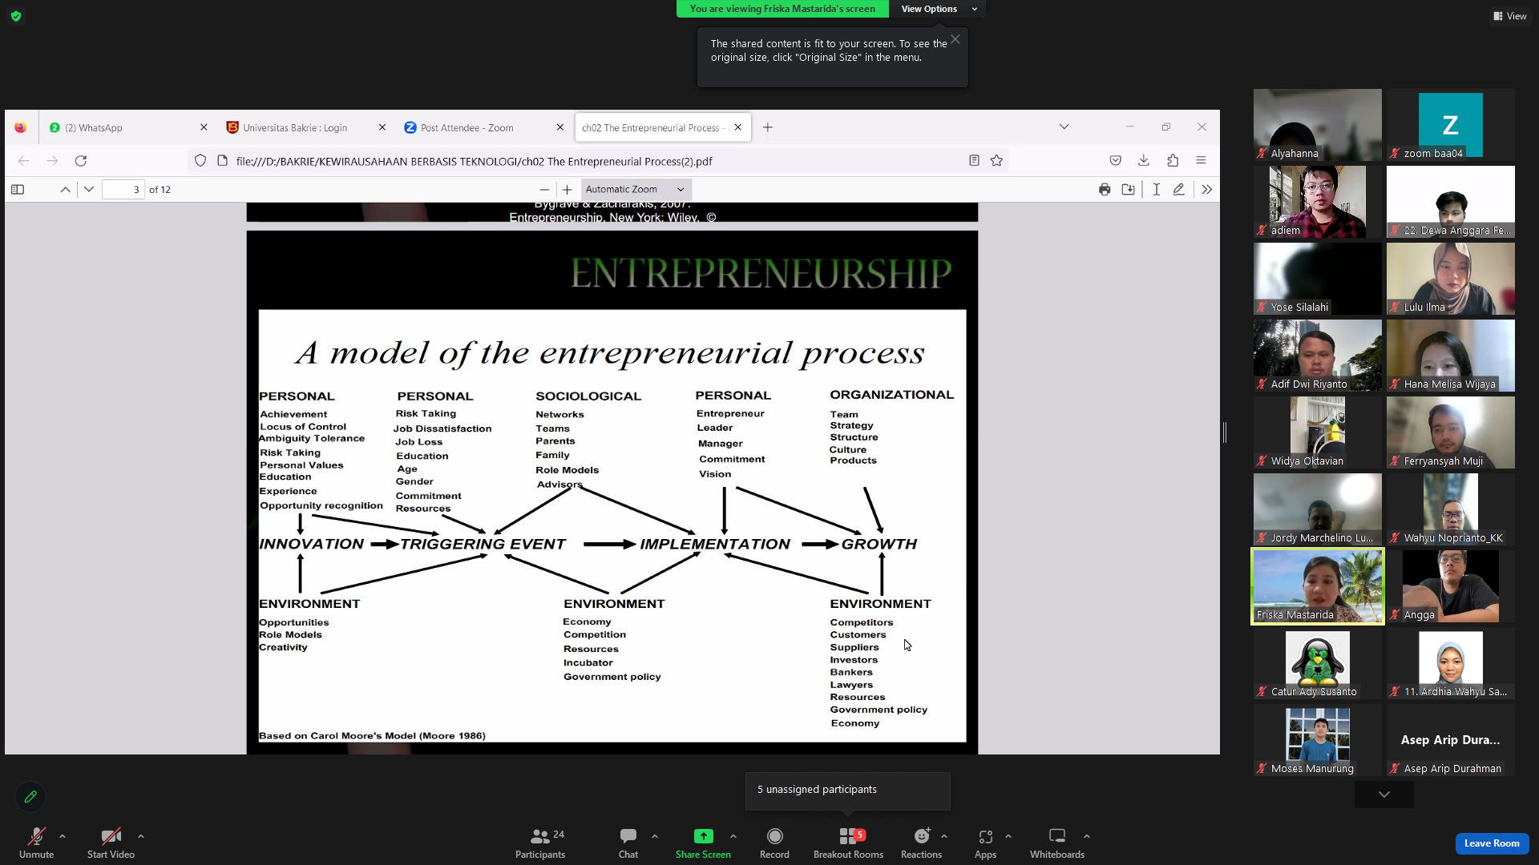
Task: Open Whiteboards
Action: click(1057, 843)
